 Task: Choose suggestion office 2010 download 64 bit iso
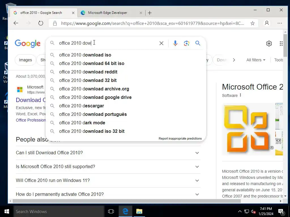click(x=126, y=64)
